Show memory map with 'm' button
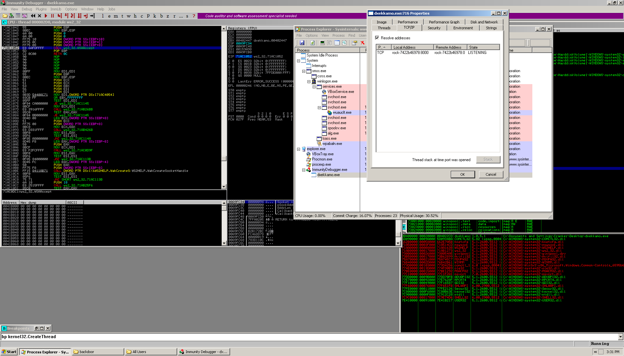 pos(116,16)
